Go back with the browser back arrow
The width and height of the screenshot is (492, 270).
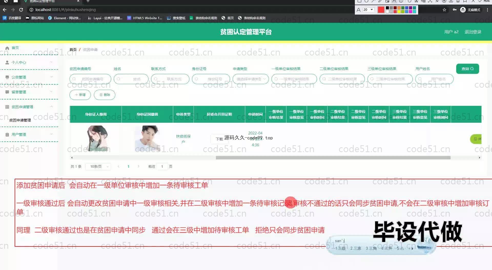[x=4, y=10]
